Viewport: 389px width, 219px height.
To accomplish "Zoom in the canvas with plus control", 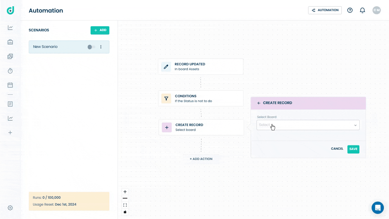I will point(125,192).
